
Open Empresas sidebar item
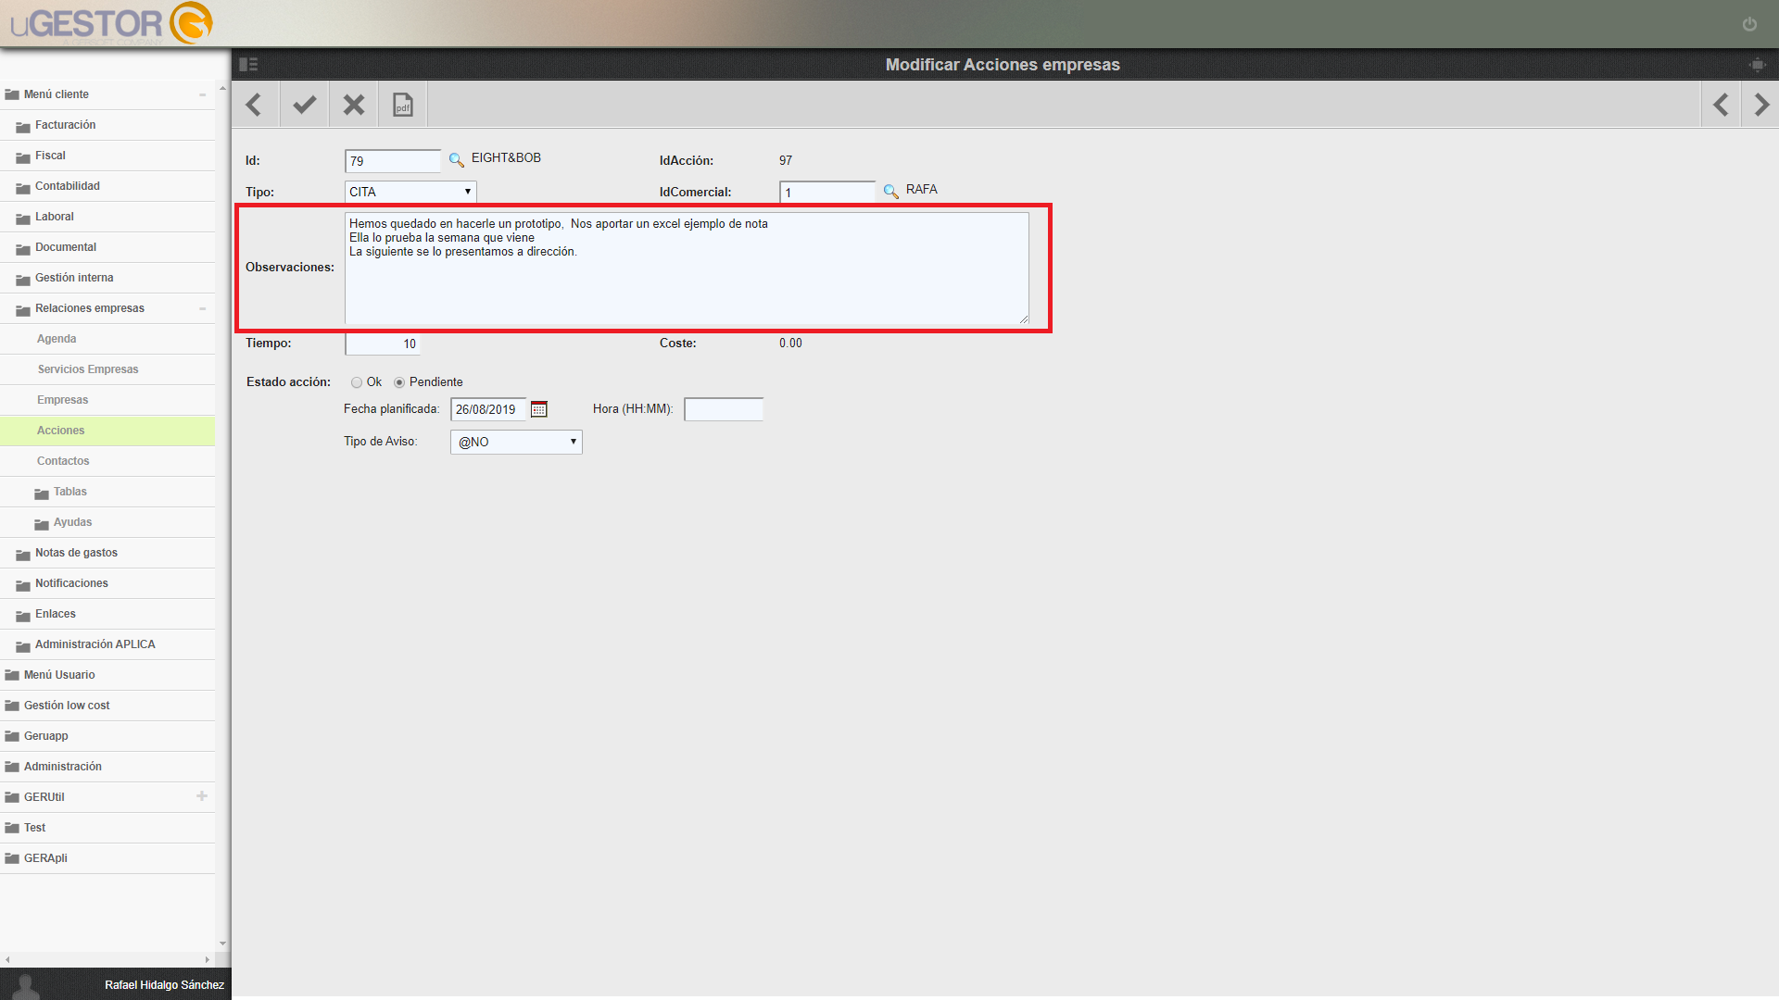pyautogui.click(x=63, y=400)
